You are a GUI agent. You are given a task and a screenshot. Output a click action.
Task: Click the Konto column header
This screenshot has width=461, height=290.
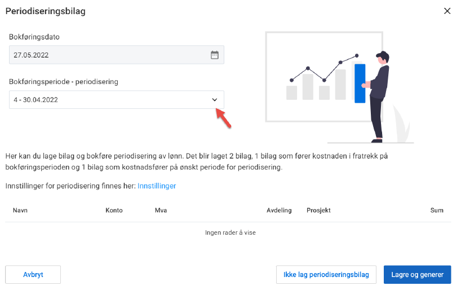(x=114, y=210)
